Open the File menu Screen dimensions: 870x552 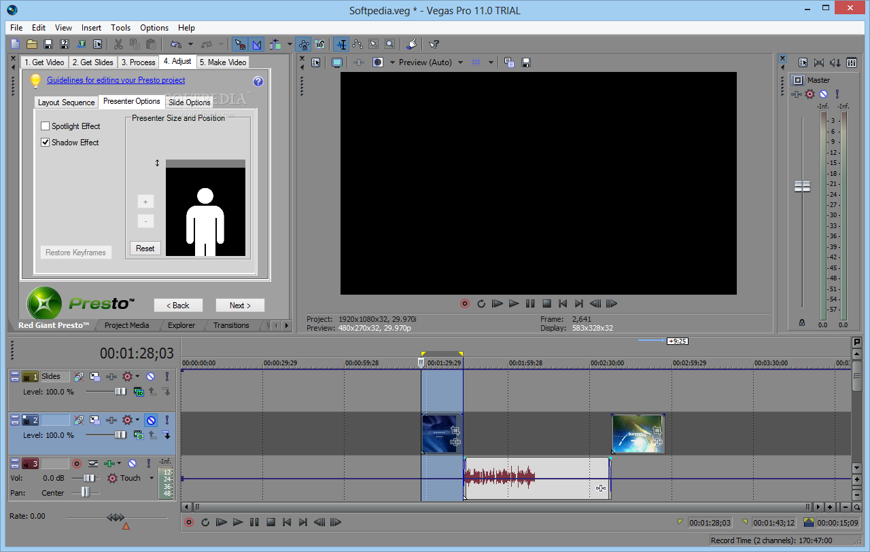click(16, 28)
